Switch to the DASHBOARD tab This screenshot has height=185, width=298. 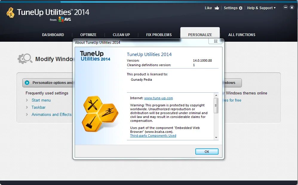click(x=53, y=35)
